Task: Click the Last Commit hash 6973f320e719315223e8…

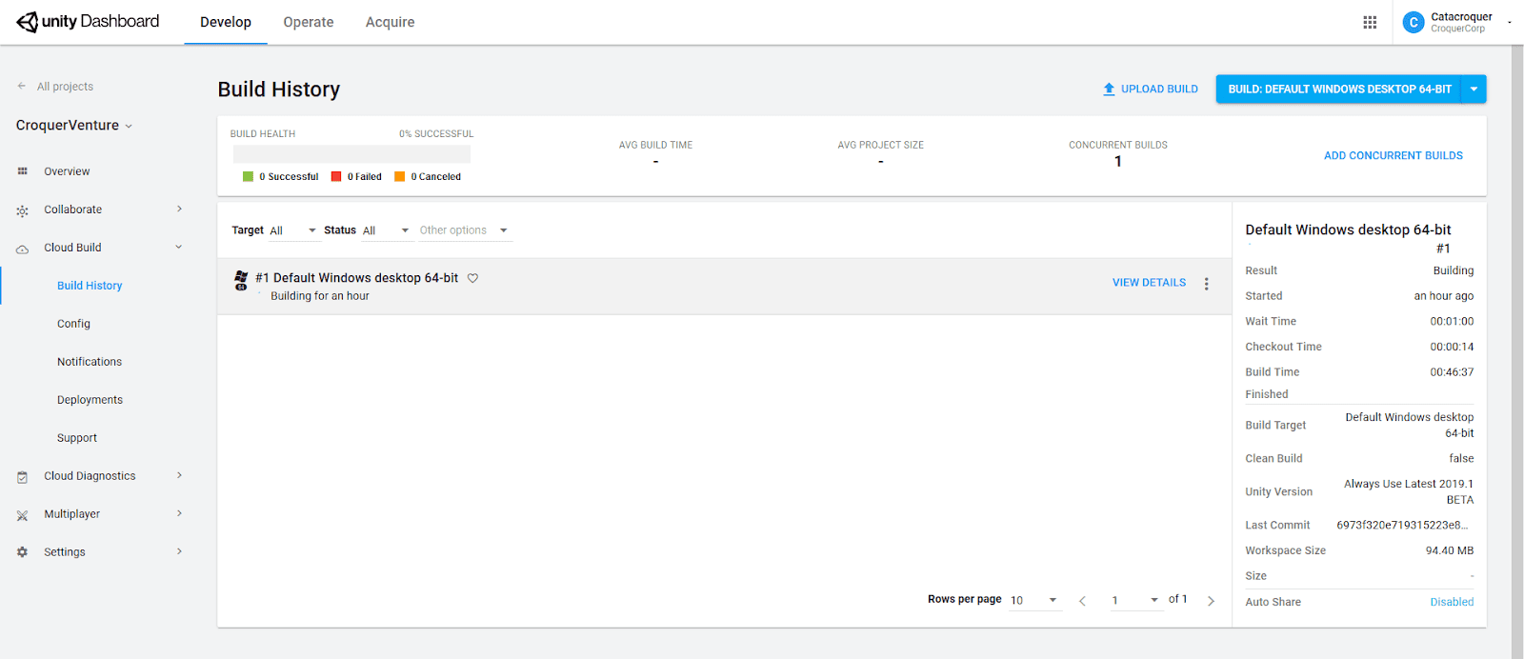Action: [1402, 525]
